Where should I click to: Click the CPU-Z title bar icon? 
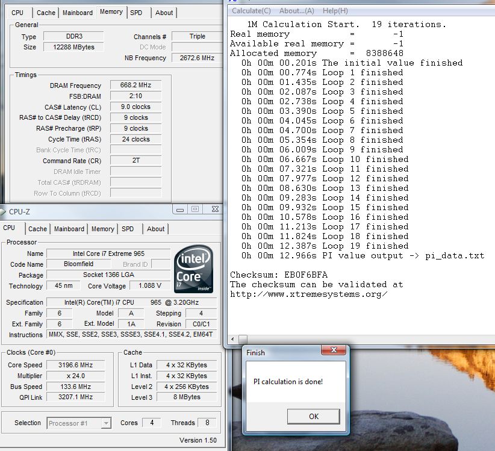(3, 212)
